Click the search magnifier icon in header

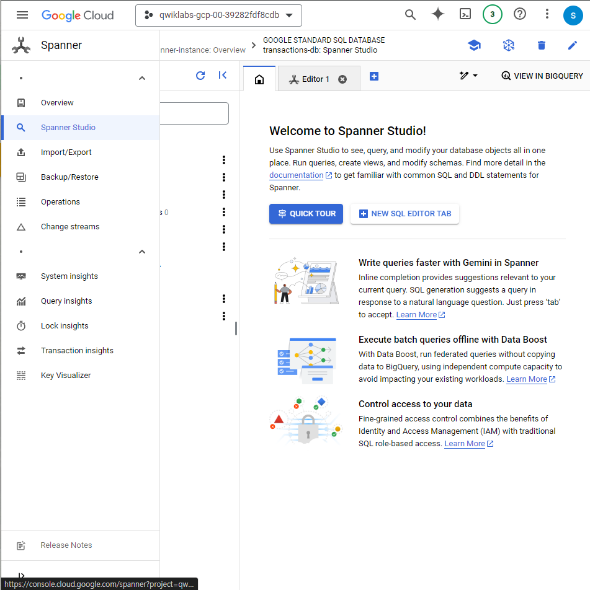click(410, 15)
